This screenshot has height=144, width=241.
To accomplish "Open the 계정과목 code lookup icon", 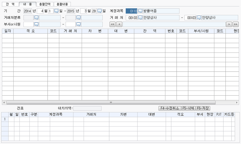I will (x=140, y=11).
